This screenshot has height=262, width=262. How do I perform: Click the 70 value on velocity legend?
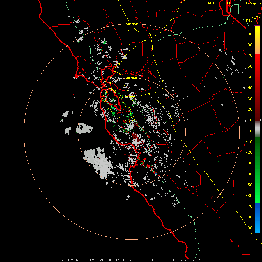pyautogui.click(x=250, y=56)
